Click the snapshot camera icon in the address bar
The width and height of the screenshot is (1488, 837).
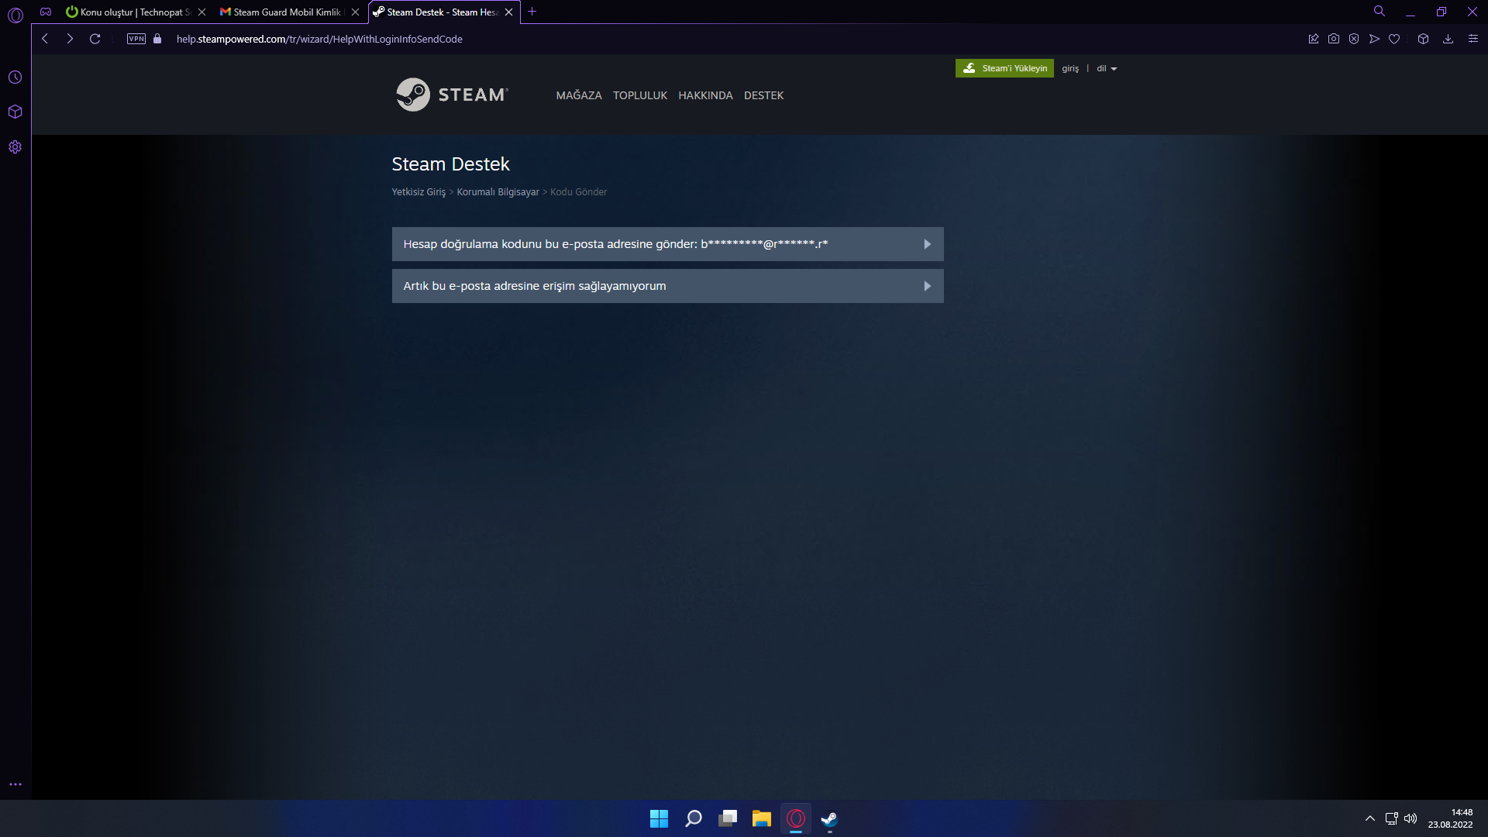tap(1333, 39)
